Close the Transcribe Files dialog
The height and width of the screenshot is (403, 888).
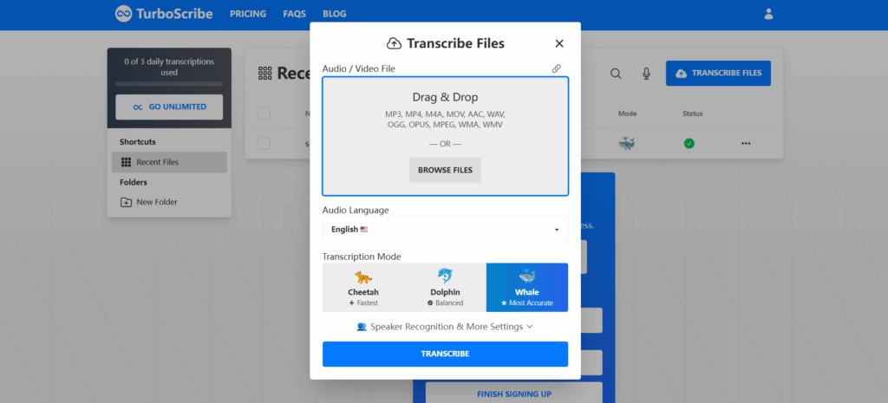tap(559, 43)
